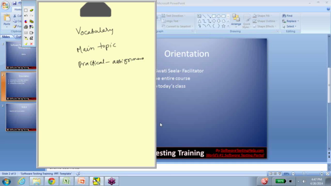
Task: Open Windows Start menu
Action: click(7, 181)
